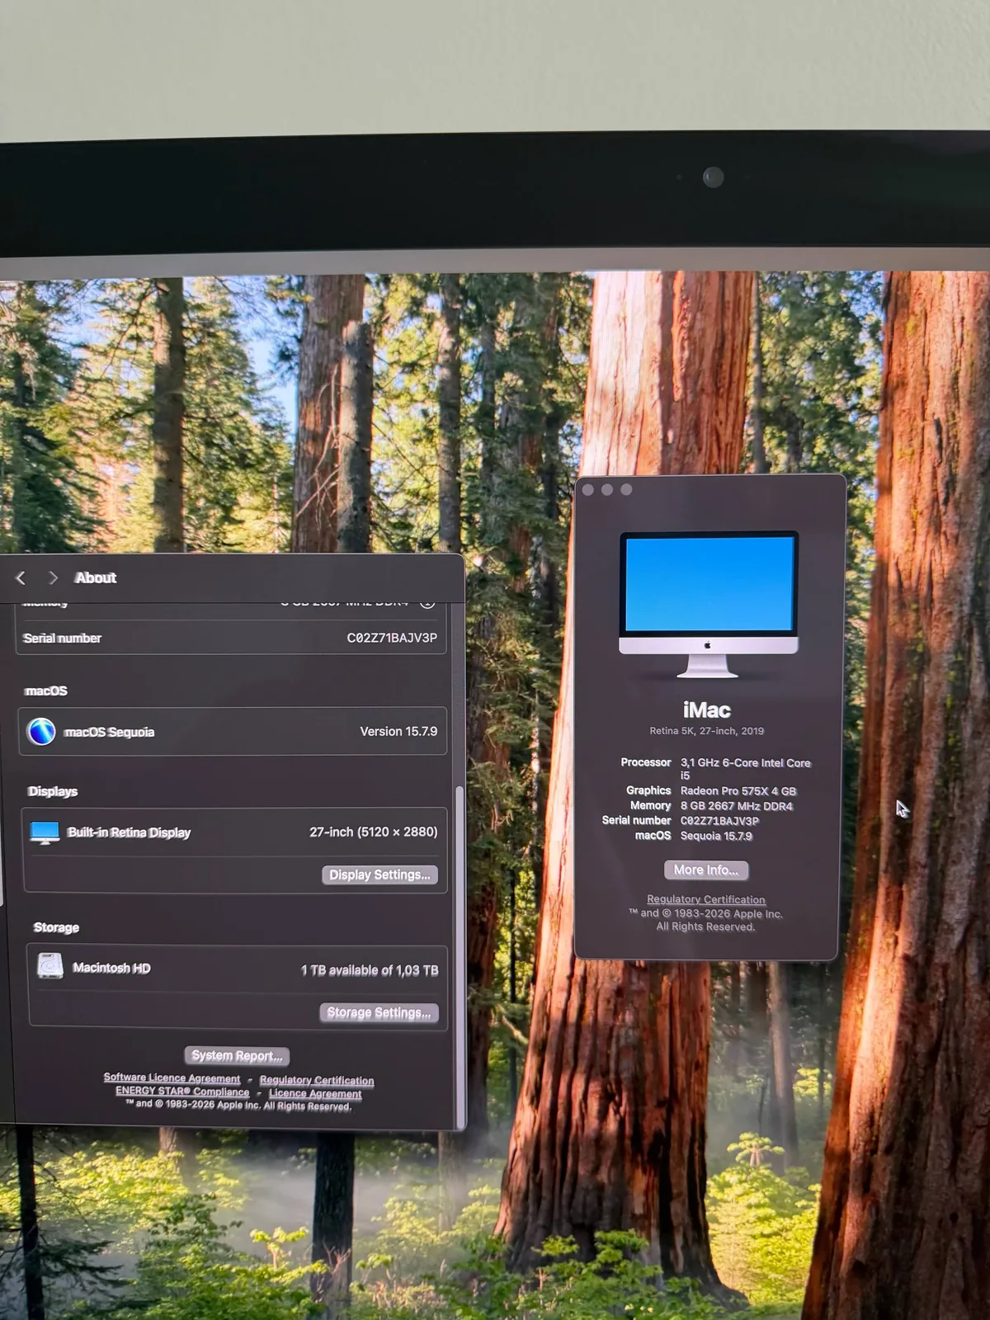Viewport: 990px width, 1320px height.
Task: Open the ENERGY STAR Compliance link
Action: pyautogui.click(x=182, y=1091)
